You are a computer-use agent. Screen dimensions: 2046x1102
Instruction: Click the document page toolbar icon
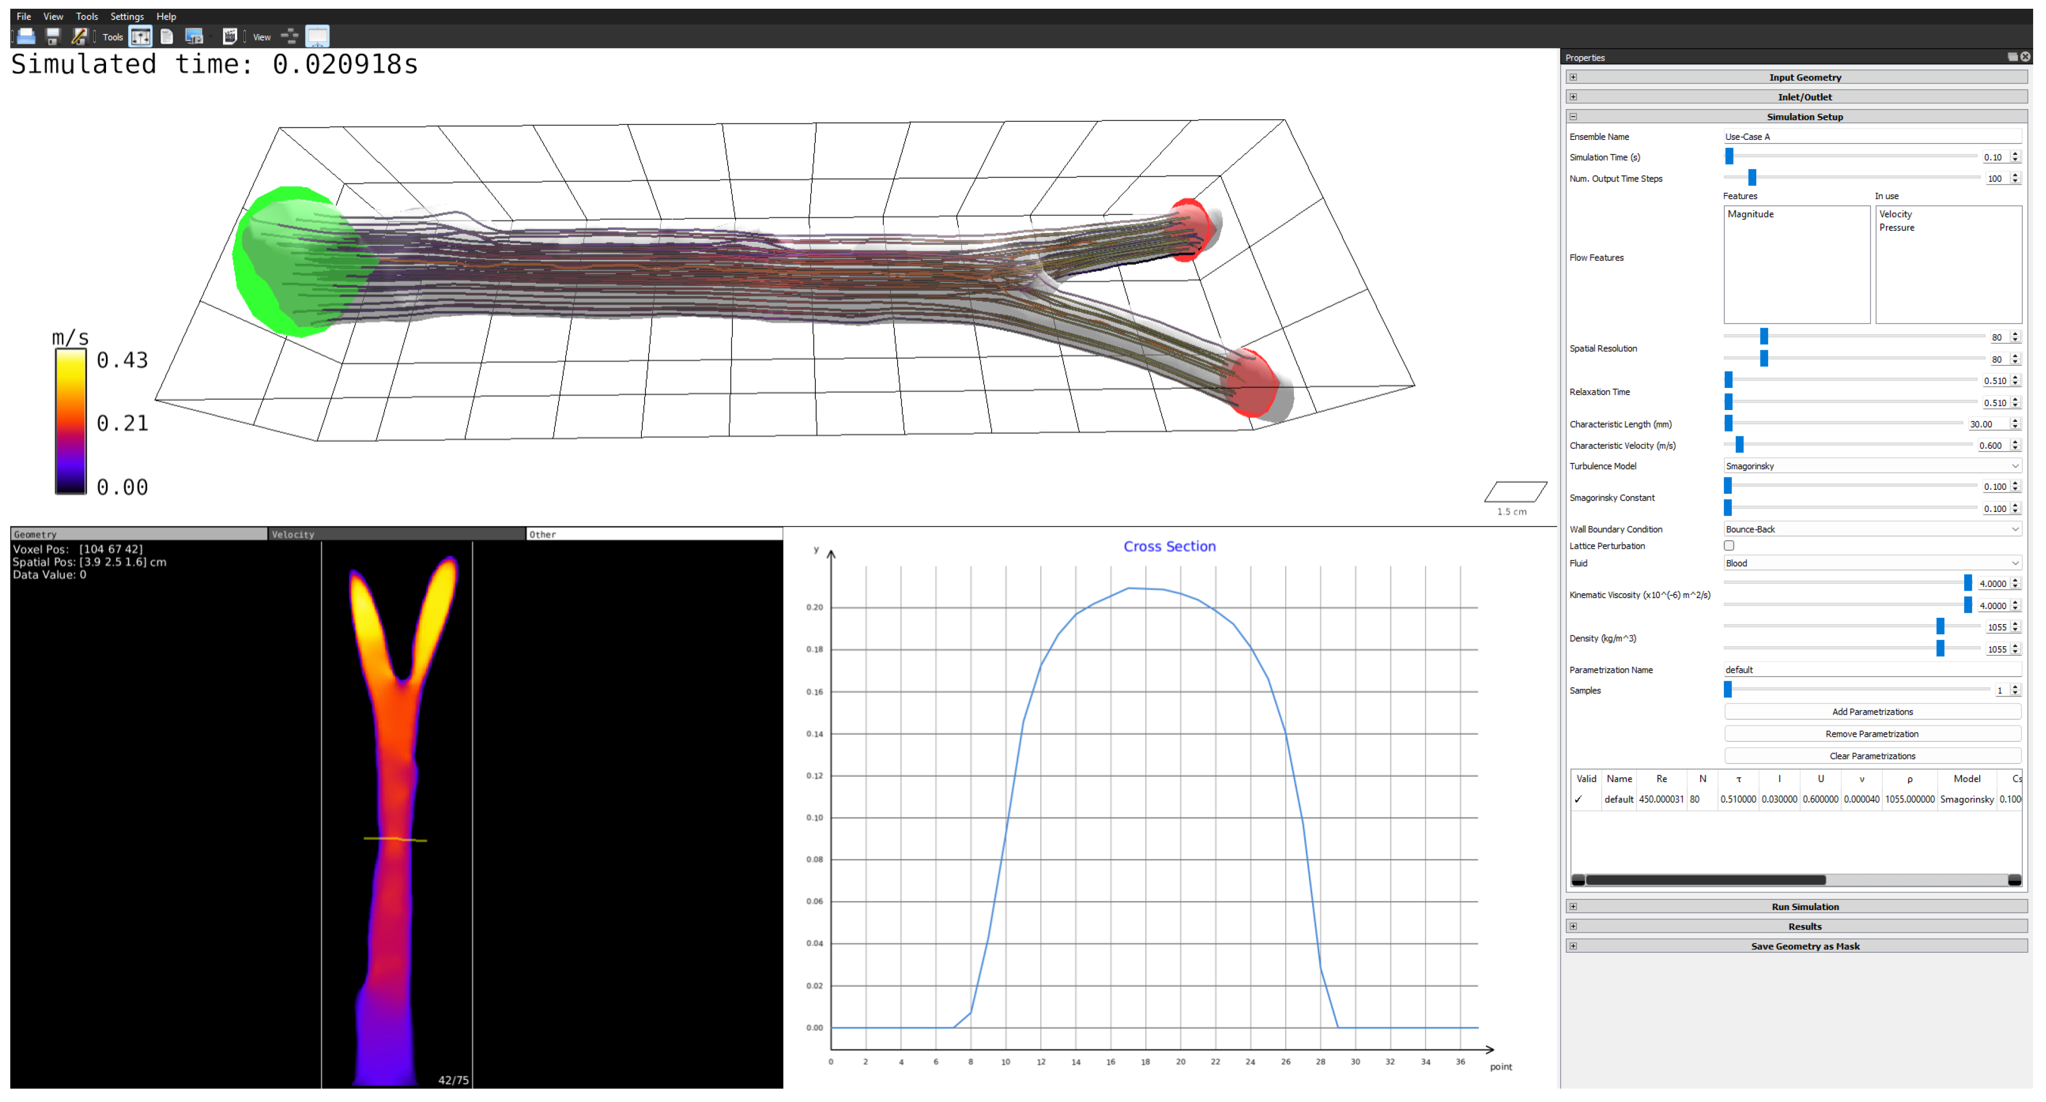(x=167, y=37)
